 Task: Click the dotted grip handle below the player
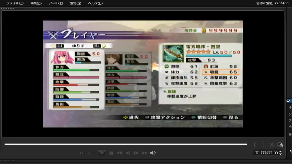point(8,161)
